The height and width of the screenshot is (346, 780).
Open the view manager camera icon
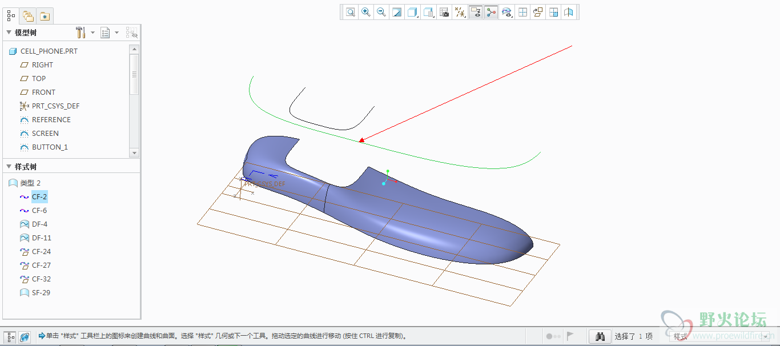[x=444, y=12]
